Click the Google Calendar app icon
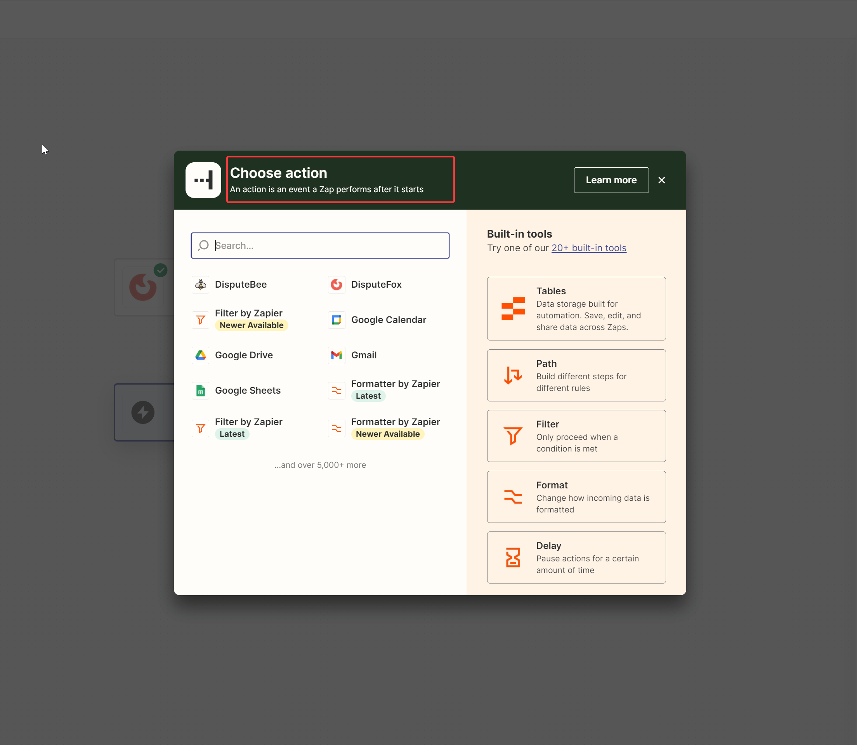The height and width of the screenshot is (745, 857). (x=336, y=320)
